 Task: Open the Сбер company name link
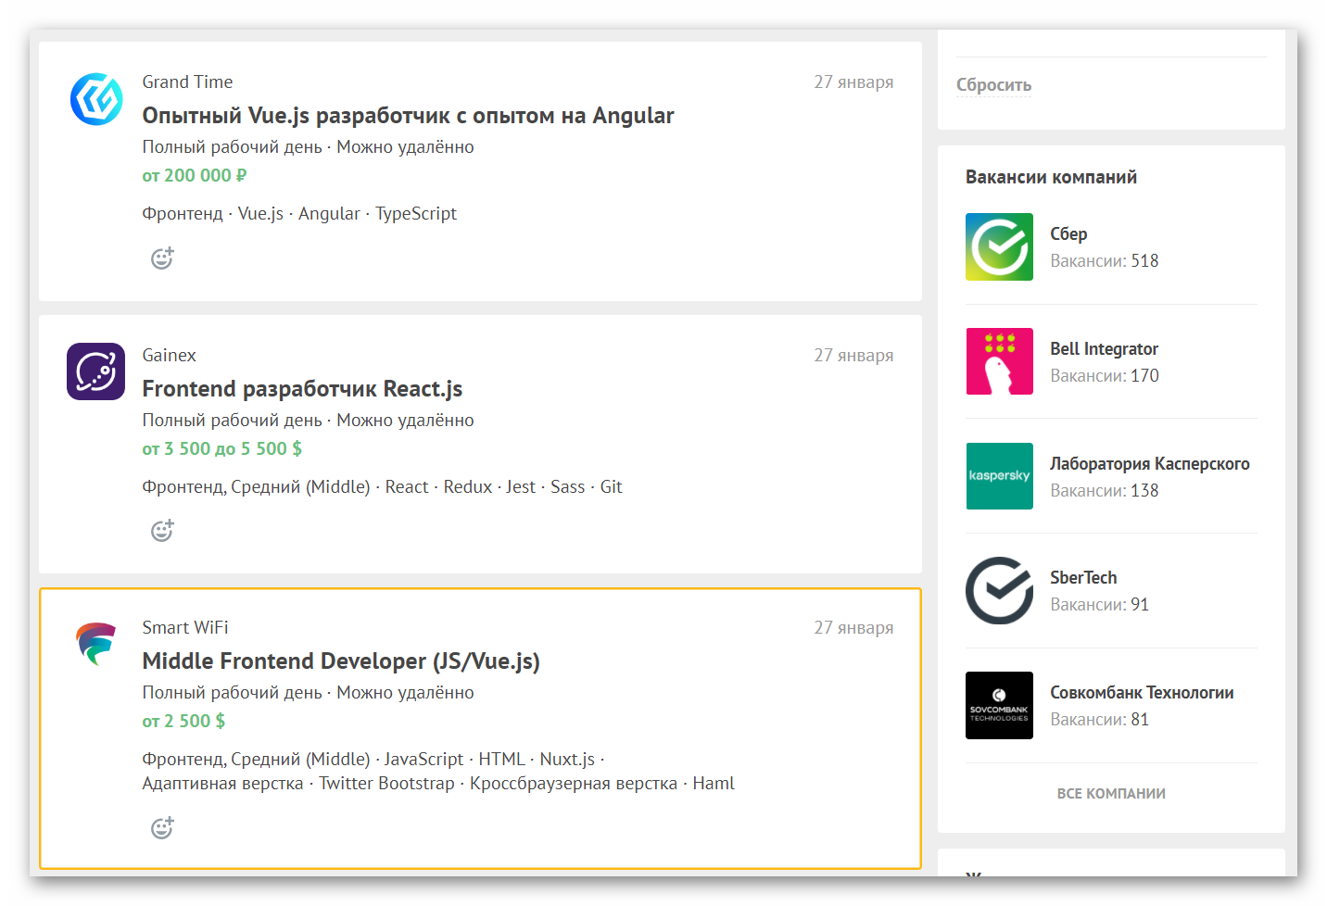[x=1068, y=234]
